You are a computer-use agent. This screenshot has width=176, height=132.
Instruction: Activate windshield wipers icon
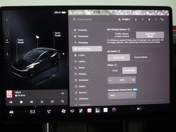pyautogui.click(x=72, y=111)
